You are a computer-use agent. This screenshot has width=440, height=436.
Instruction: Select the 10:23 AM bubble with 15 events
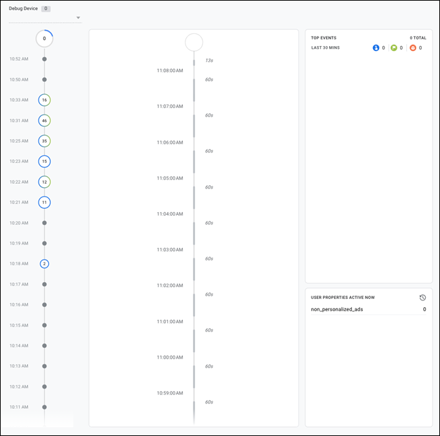coord(44,161)
